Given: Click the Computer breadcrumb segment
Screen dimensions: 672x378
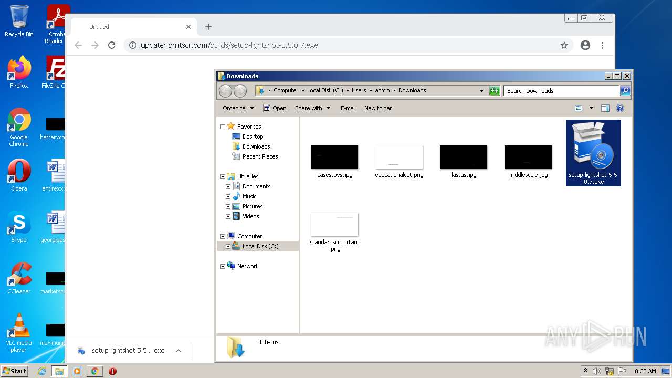Looking at the screenshot, I should [286, 90].
